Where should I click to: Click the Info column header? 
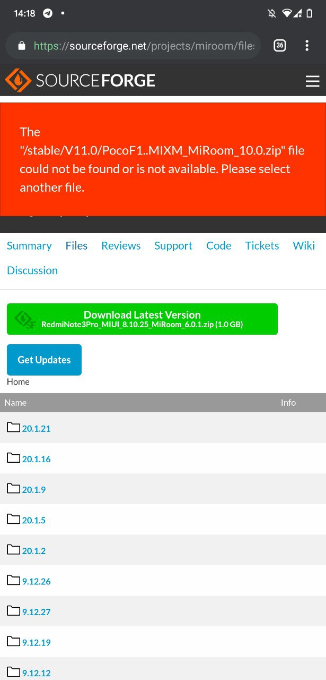tap(288, 403)
